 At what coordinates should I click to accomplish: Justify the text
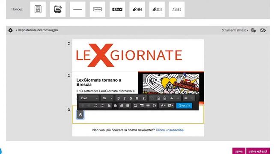tap(128, 106)
